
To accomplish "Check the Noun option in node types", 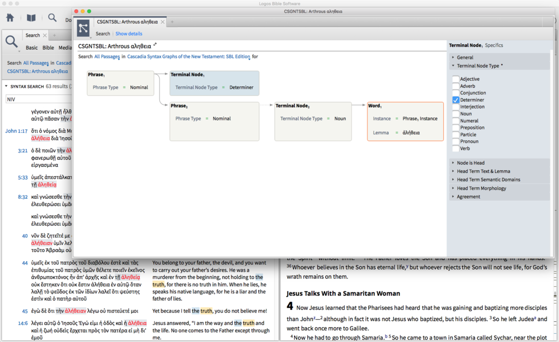I will tap(456, 113).
